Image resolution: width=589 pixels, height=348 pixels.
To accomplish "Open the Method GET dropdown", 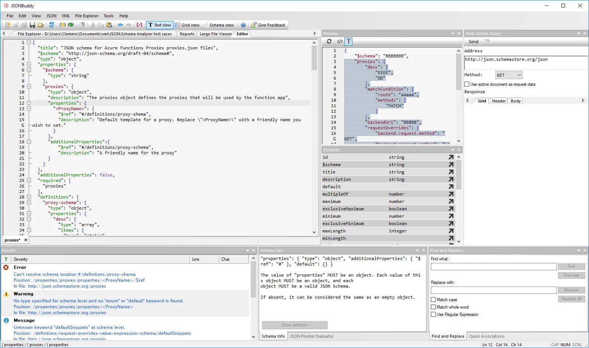I will pyautogui.click(x=509, y=75).
